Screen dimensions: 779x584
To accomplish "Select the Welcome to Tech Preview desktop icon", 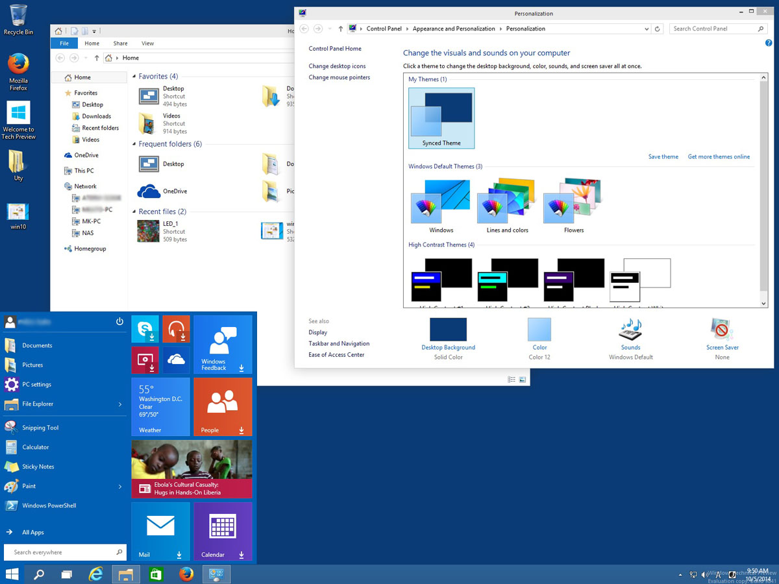I will pos(18,121).
